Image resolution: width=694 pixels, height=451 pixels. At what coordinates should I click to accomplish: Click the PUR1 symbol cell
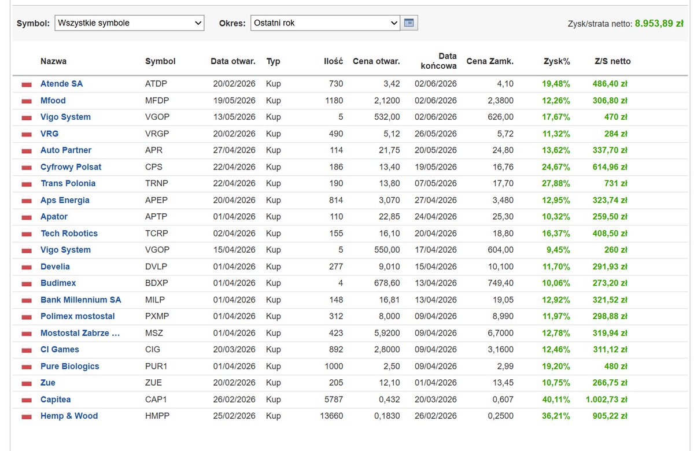click(x=156, y=367)
